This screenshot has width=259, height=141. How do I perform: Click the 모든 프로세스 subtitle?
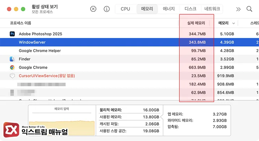coord(42,12)
